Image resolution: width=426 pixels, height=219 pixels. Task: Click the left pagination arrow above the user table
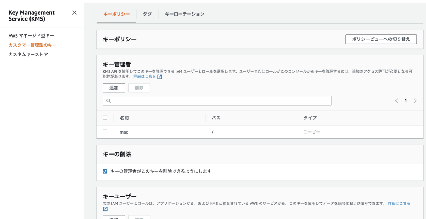[x=397, y=101]
